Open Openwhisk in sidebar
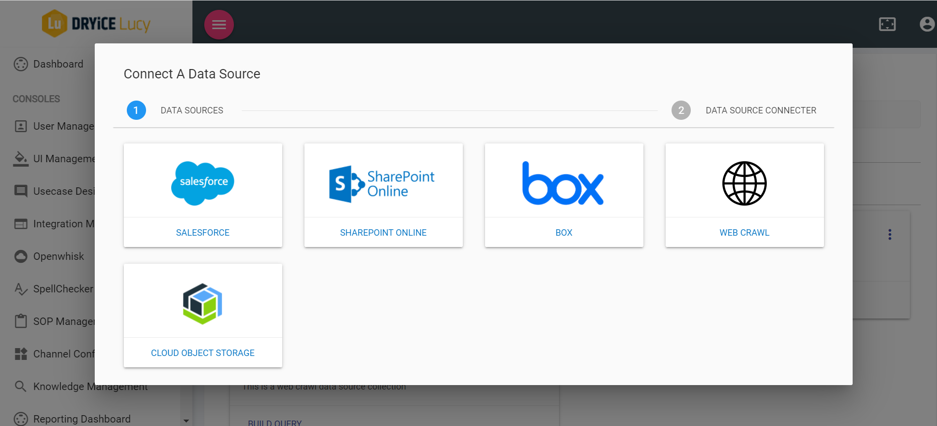 (59, 256)
